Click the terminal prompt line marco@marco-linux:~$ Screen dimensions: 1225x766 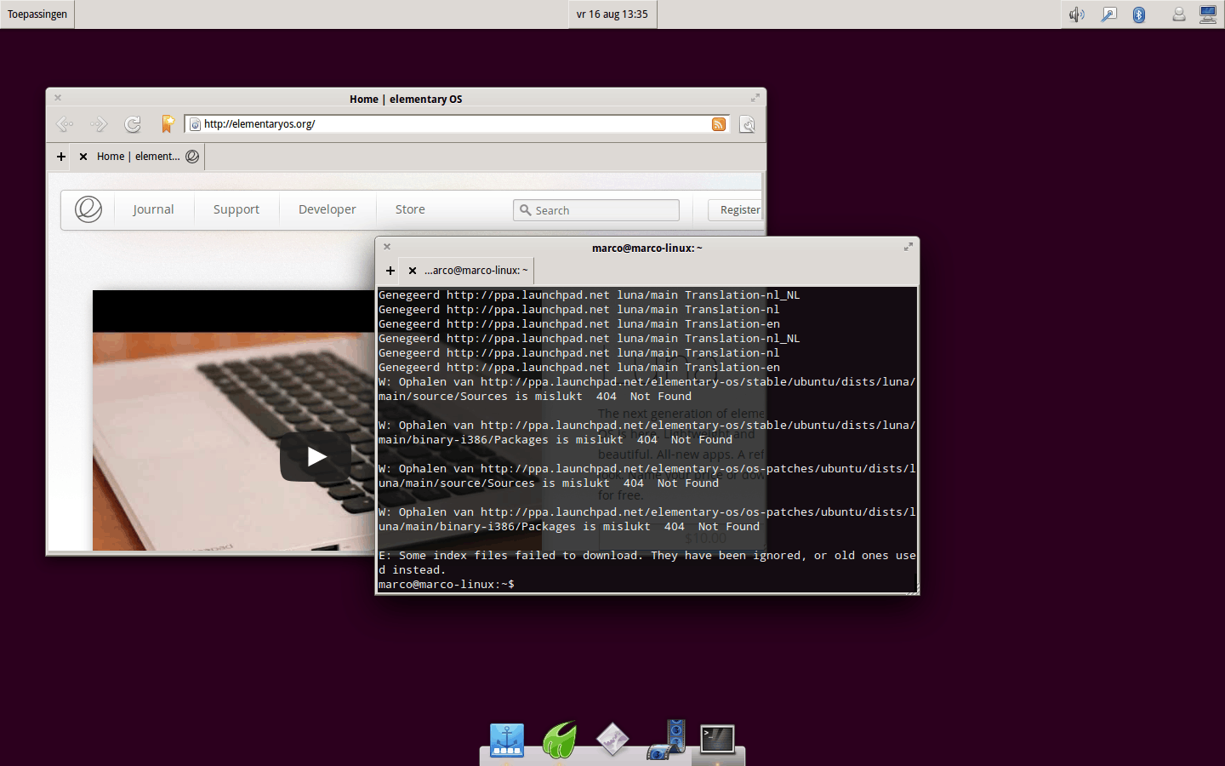point(447,585)
